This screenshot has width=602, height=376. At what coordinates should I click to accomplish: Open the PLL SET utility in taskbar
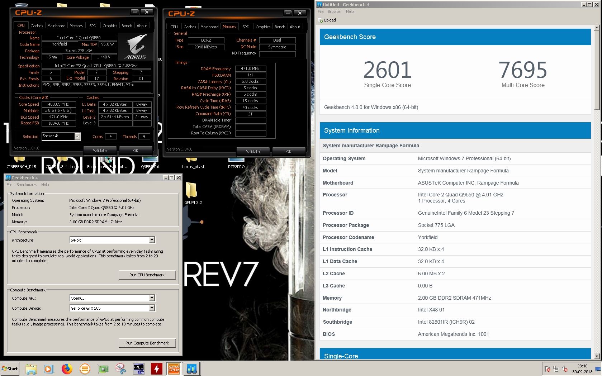139,369
